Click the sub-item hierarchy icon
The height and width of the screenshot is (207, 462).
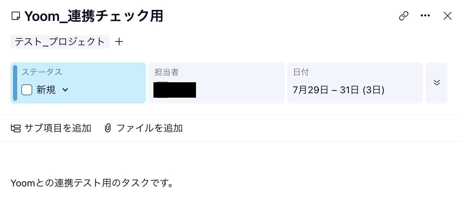(16, 129)
